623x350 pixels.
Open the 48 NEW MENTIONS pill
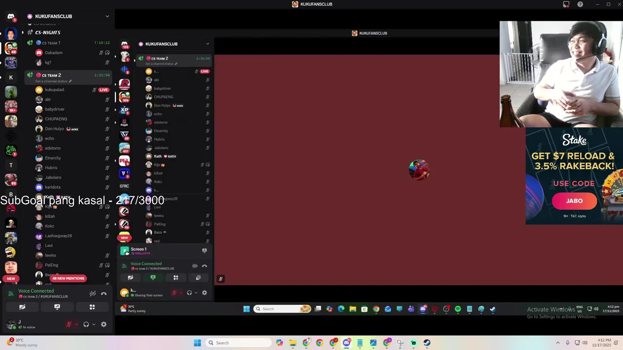coord(69,279)
